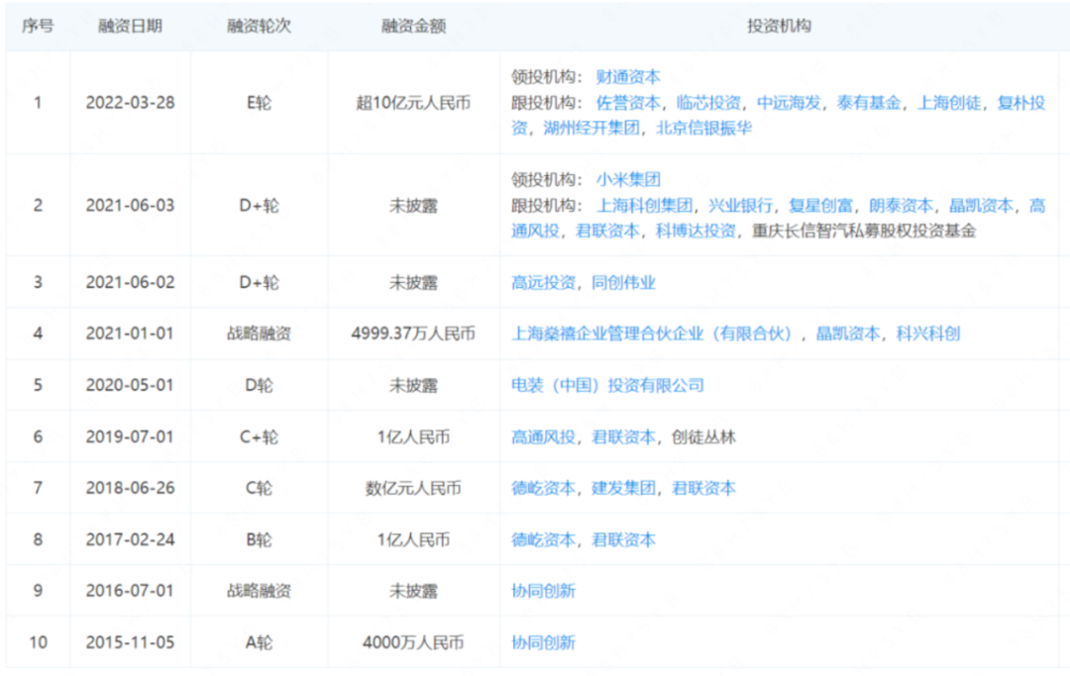
Task: Open the 财通资本 lead investor link
Action: click(x=628, y=77)
